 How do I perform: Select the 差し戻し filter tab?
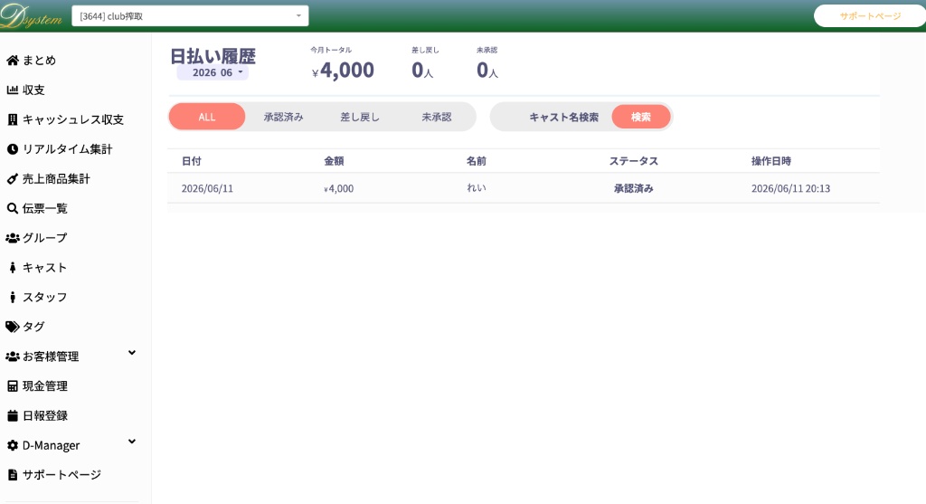(x=360, y=117)
